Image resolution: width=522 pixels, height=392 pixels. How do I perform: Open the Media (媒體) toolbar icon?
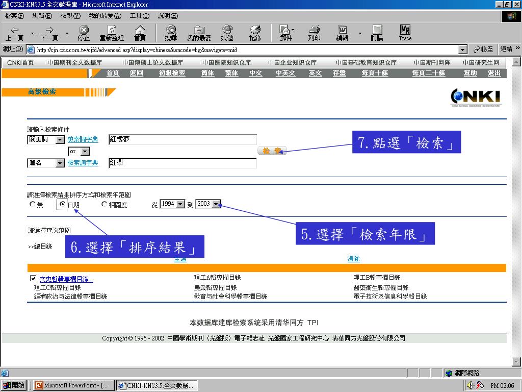click(x=227, y=33)
